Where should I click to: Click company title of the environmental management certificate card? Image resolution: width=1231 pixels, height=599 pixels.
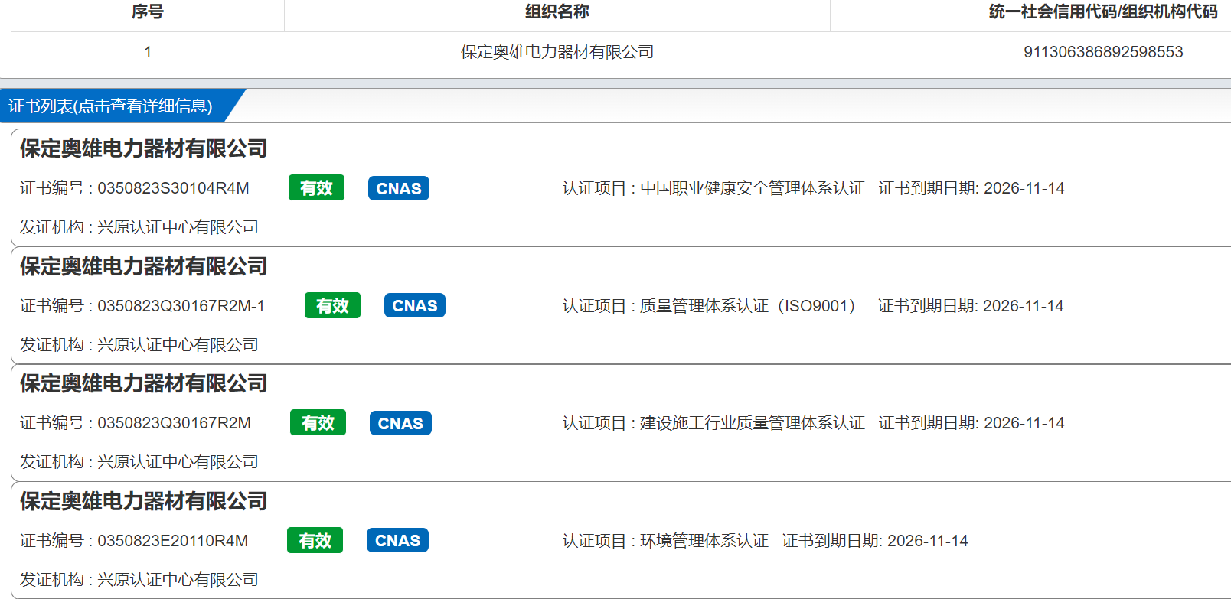tap(143, 501)
